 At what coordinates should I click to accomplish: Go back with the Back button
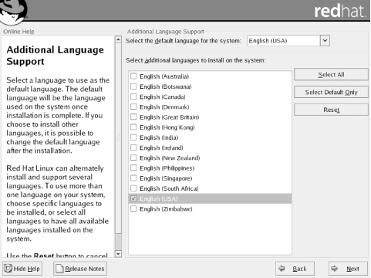[295, 269]
